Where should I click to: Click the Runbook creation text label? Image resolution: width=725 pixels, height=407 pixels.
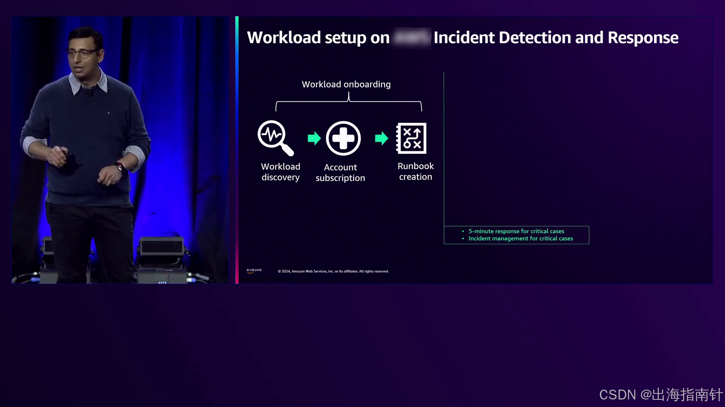(x=415, y=171)
